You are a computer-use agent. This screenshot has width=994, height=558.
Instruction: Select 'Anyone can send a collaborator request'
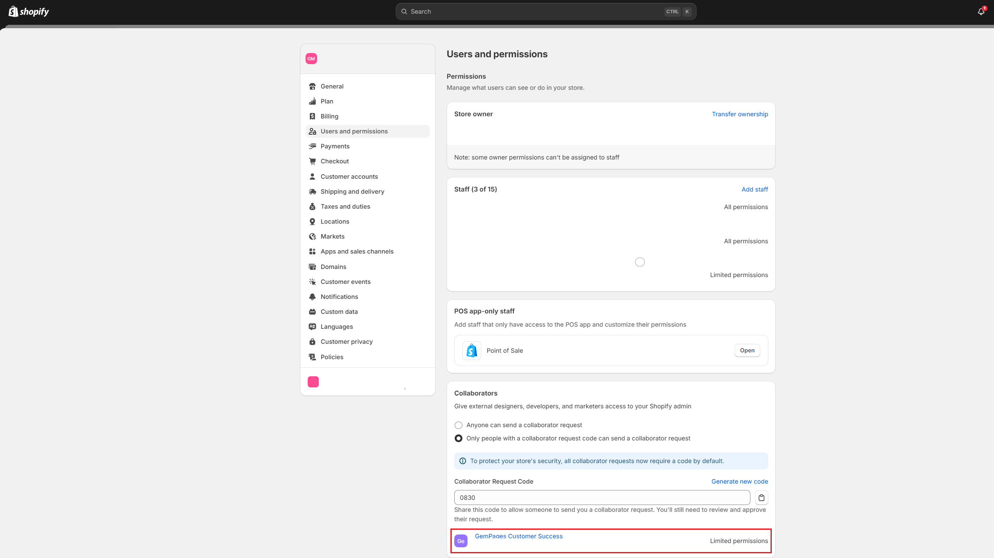pos(458,425)
